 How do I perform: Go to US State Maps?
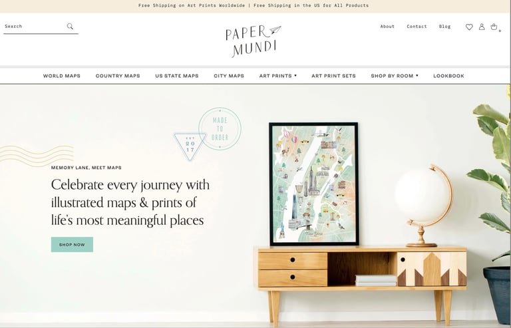pos(177,76)
